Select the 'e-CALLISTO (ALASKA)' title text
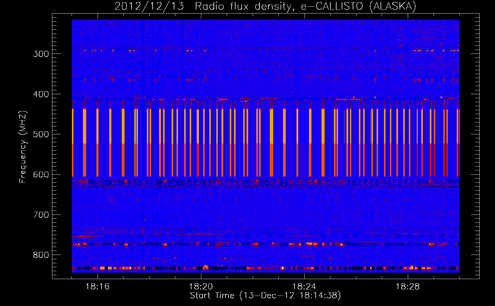This screenshot has height=306, width=495. point(359,6)
